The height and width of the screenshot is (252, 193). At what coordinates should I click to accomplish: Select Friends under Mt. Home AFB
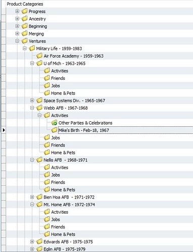(58, 227)
